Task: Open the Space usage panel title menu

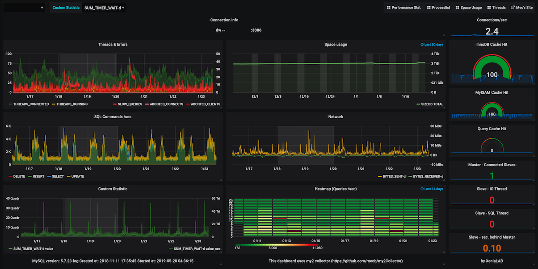Action: point(336,44)
